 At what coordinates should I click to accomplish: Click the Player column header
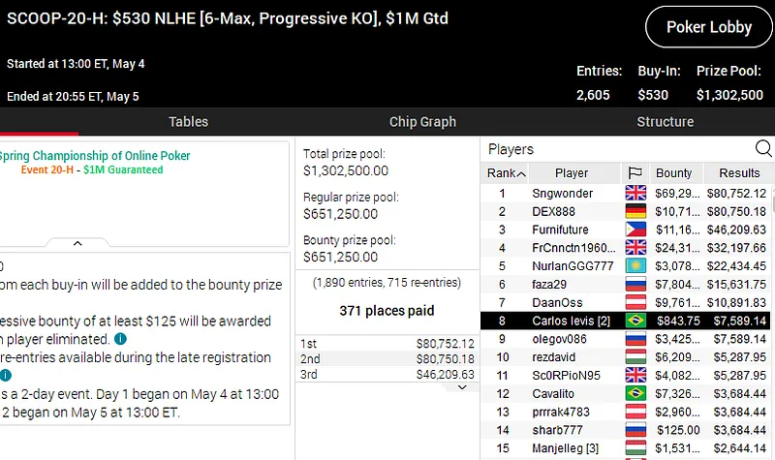point(572,173)
